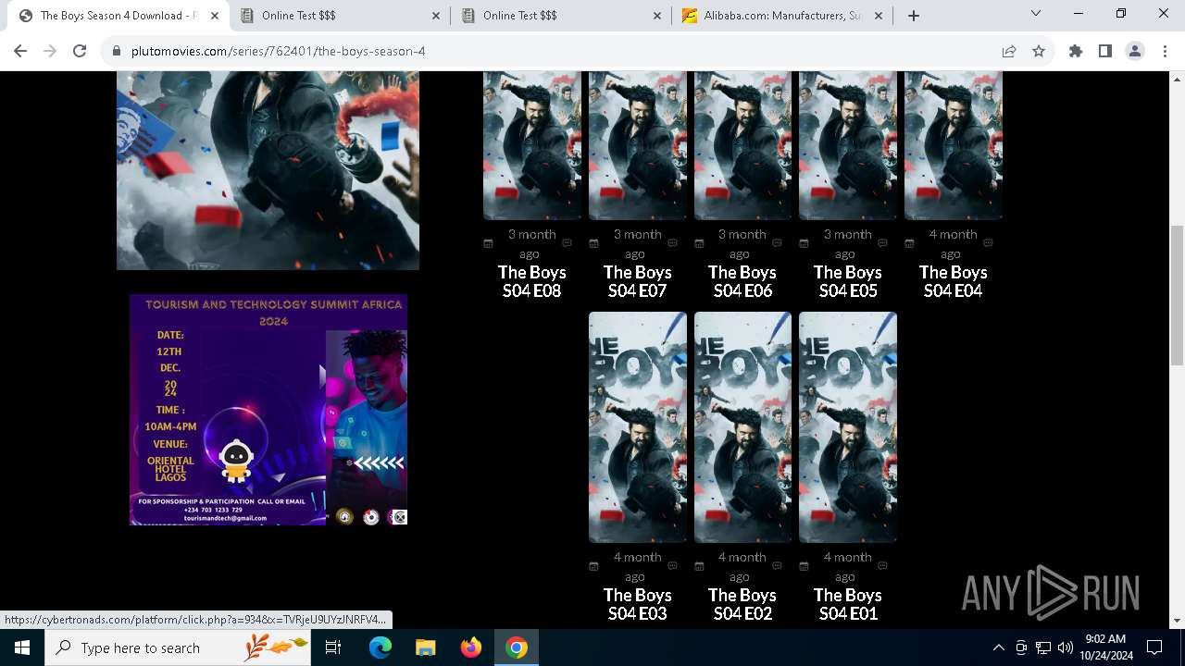Click comment icon under S04 E06

pyautogui.click(x=778, y=242)
